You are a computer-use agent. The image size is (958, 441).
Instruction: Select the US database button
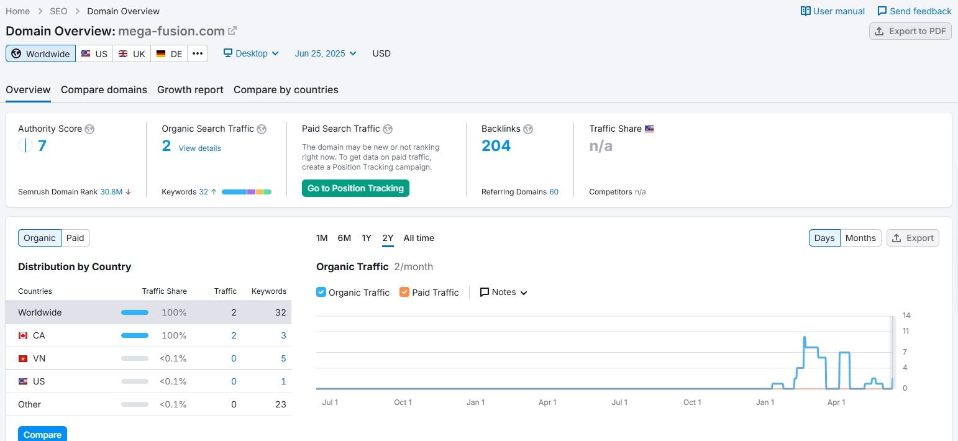click(94, 53)
